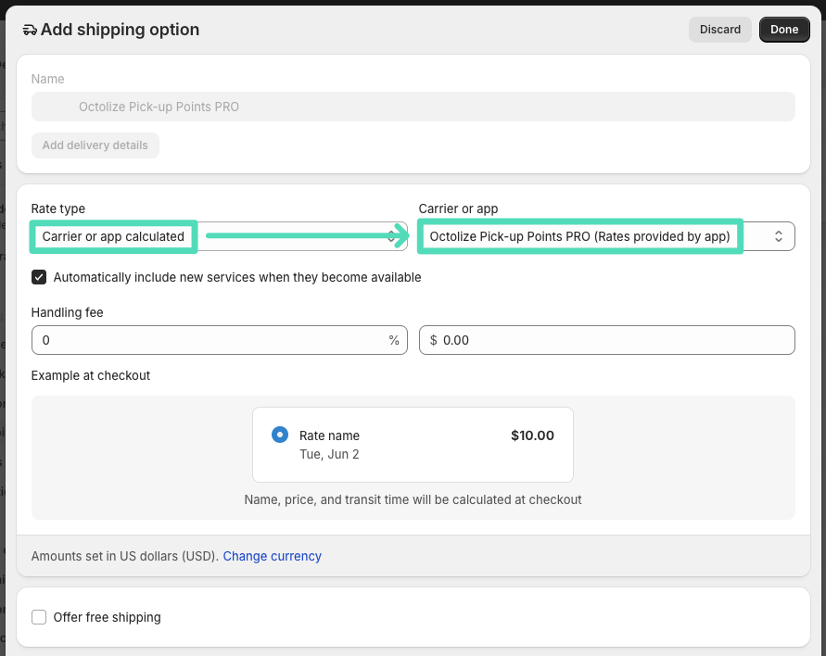Click the Add shipping option title
Viewport: 826px width, 656px height.
pos(121,30)
